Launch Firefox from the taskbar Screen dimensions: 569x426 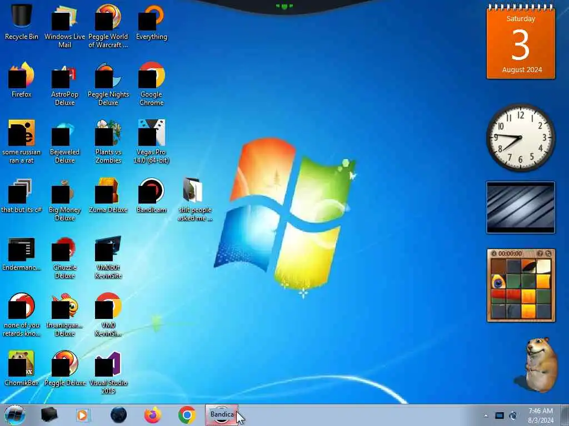pos(153,415)
